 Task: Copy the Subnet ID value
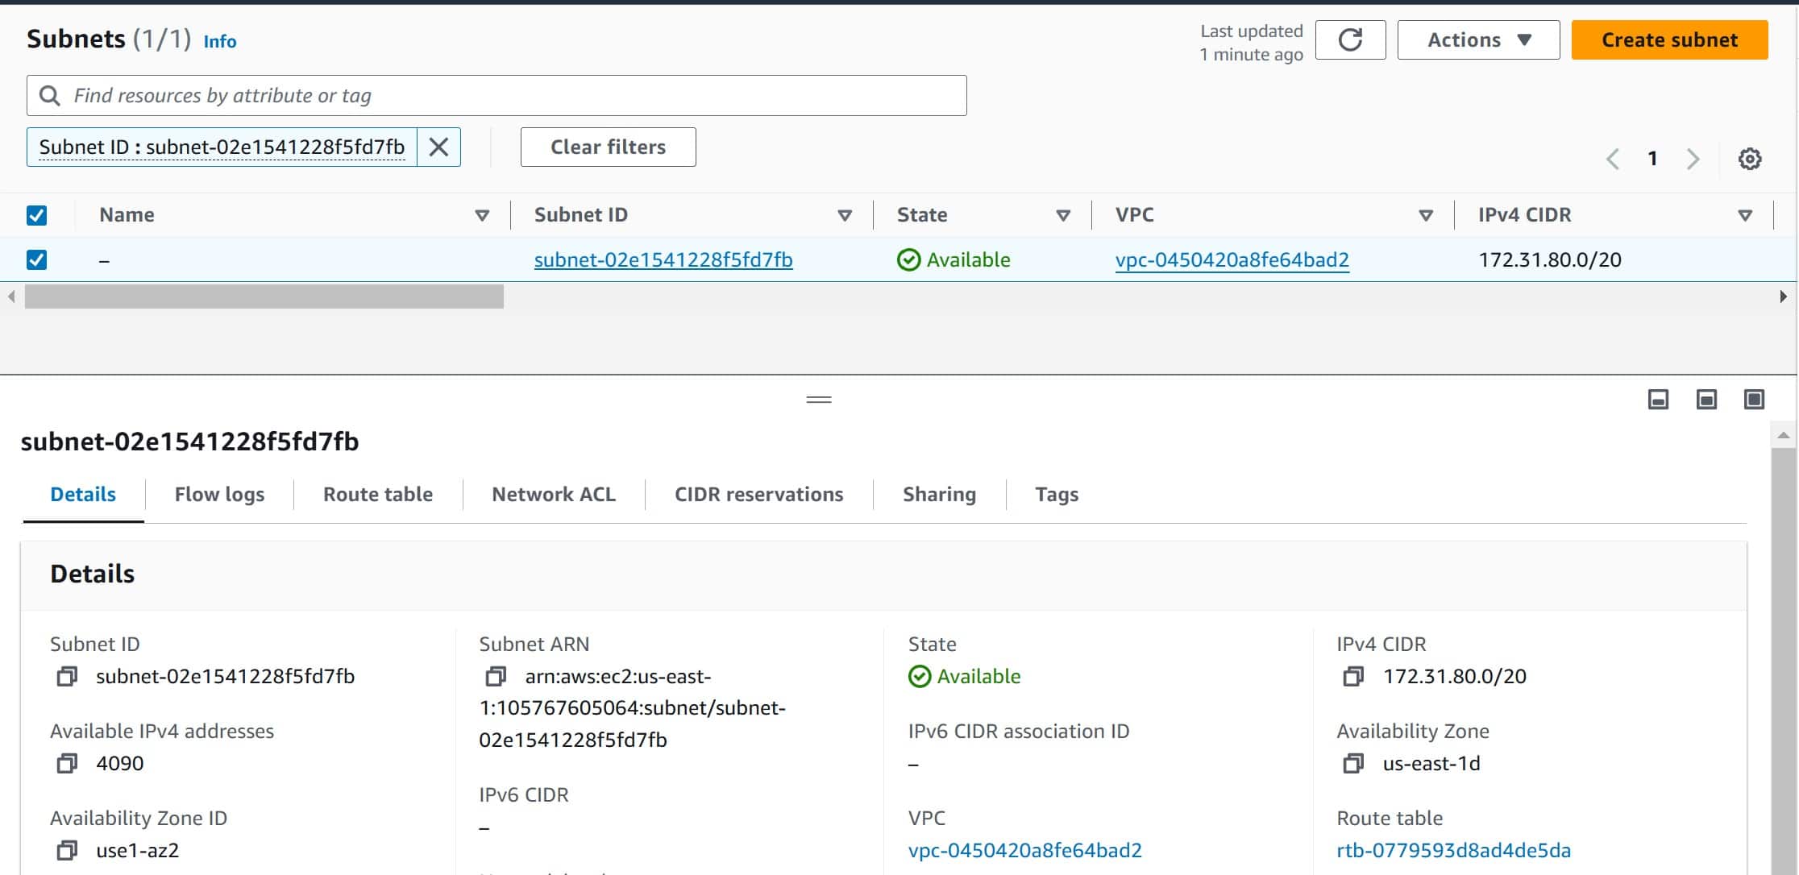pyautogui.click(x=66, y=677)
